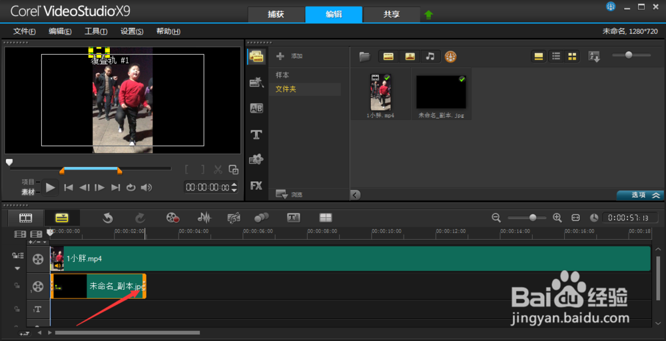Step to the next frame
Viewport: 666px width, 341px height.
tap(100, 187)
